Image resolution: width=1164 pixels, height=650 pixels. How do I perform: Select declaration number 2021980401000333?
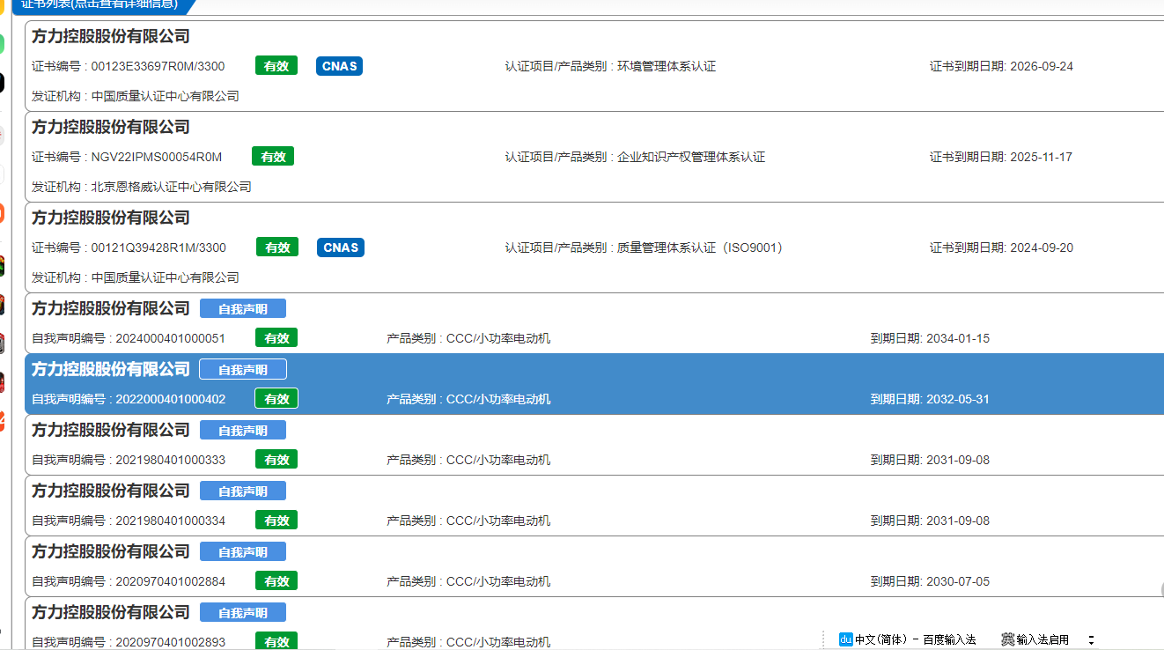point(171,460)
